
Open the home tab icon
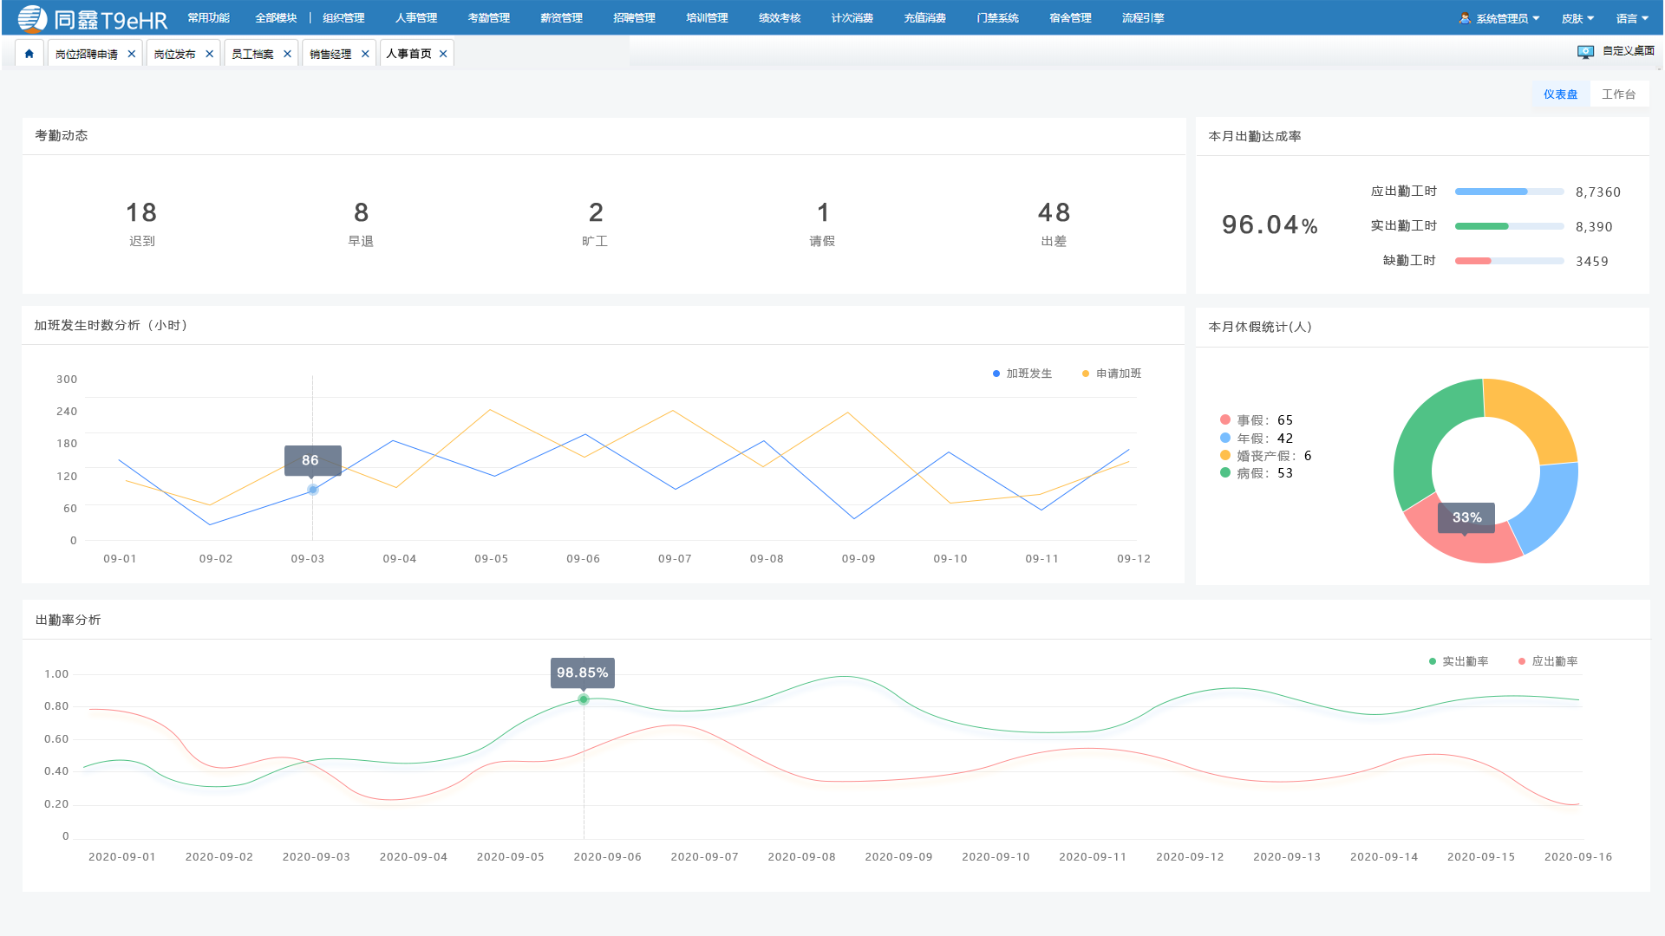pos(29,54)
